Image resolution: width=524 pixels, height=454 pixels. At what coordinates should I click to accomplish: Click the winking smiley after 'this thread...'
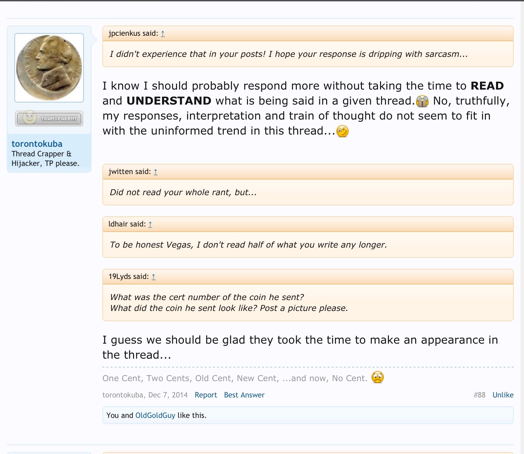pyautogui.click(x=343, y=131)
